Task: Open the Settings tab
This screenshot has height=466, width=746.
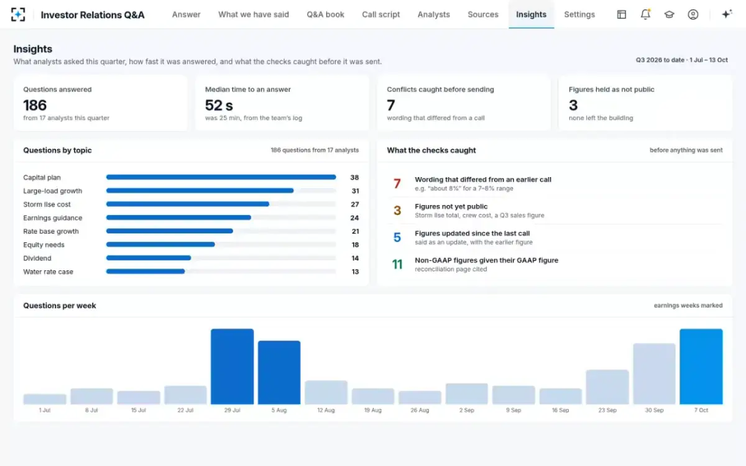Action: [x=579, y=14]
